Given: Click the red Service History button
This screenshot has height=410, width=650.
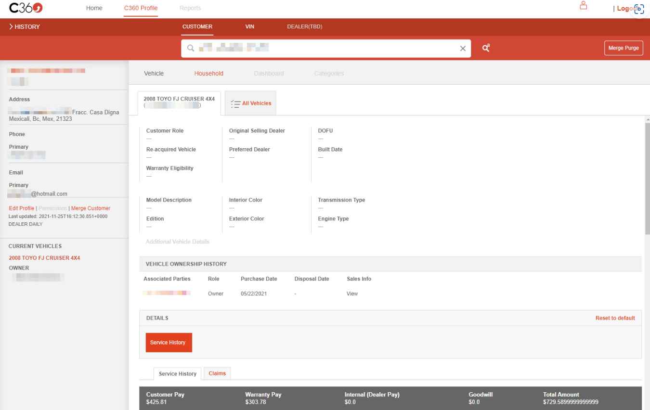Looking at the screenshot, I should tap(169, 343).
